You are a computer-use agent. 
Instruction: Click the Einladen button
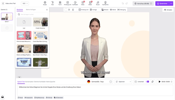point(168,10)
